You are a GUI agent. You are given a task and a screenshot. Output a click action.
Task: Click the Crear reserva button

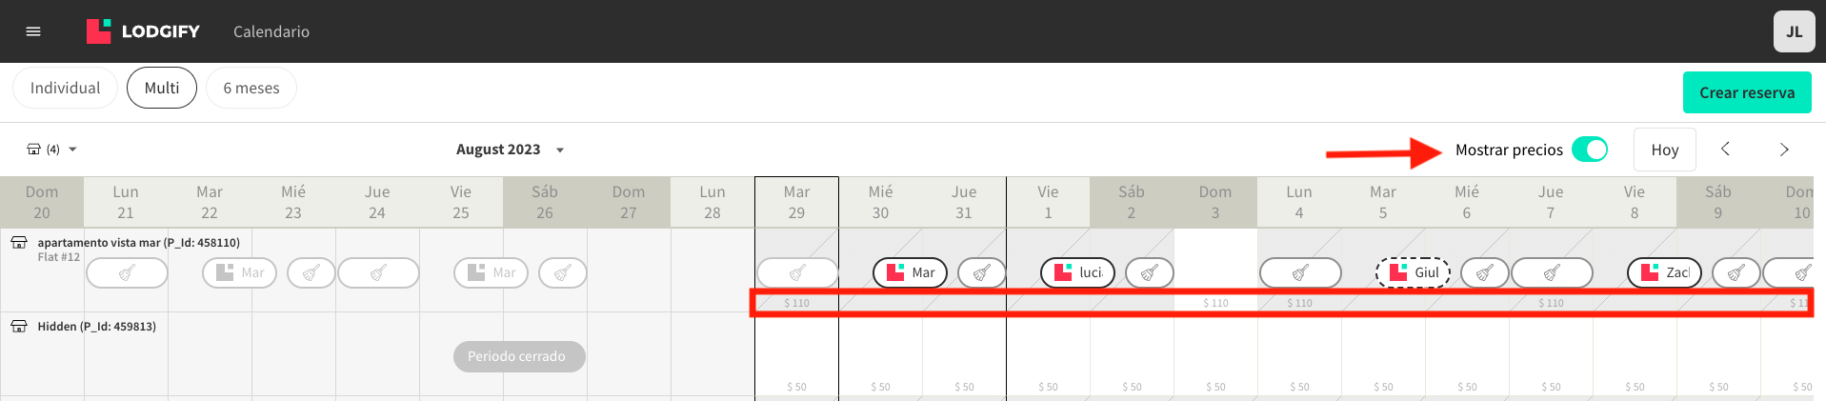[1747, 92]
